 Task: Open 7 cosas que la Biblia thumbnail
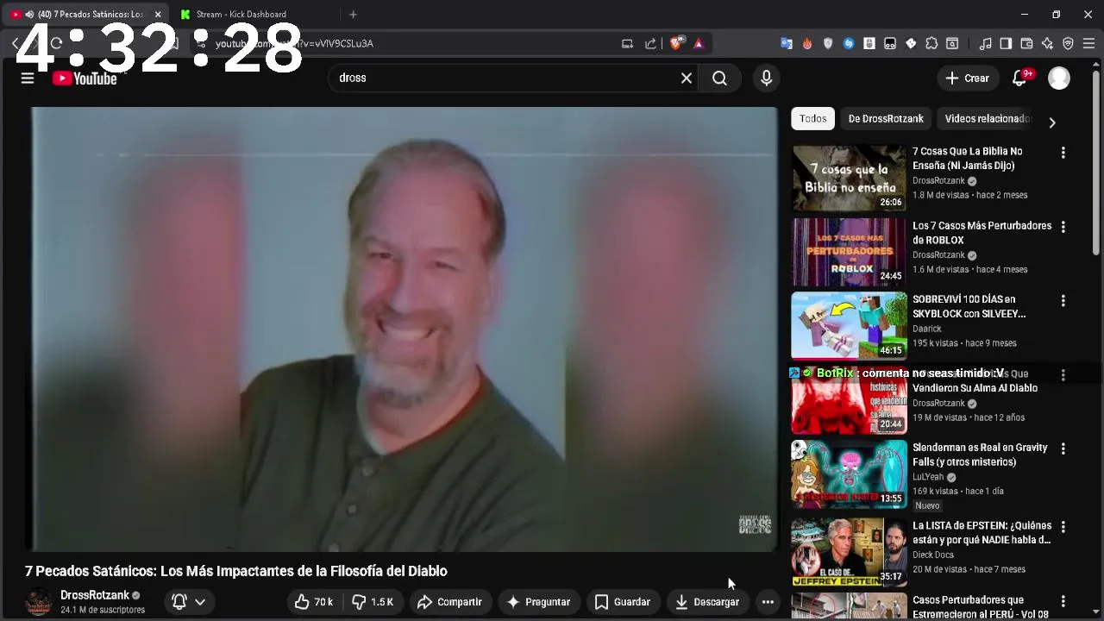click(850, 178)
